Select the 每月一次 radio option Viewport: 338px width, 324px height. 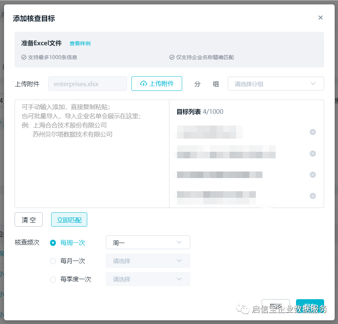(x=53, y=261)
